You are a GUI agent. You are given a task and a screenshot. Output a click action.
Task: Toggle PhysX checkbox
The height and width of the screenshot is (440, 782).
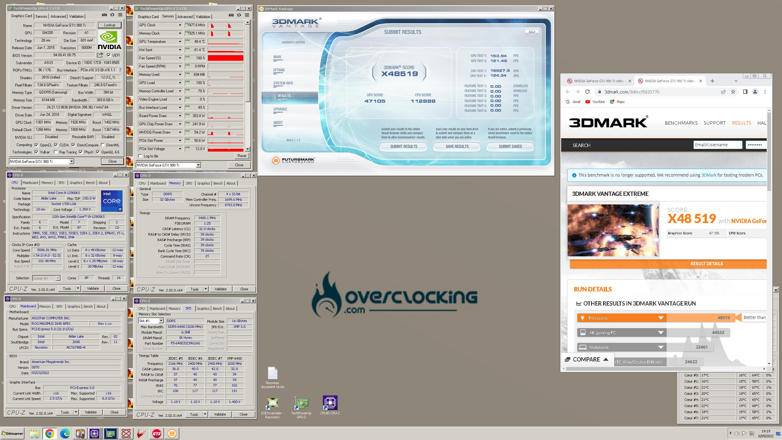pyautogui.click(x=81, y=152)
